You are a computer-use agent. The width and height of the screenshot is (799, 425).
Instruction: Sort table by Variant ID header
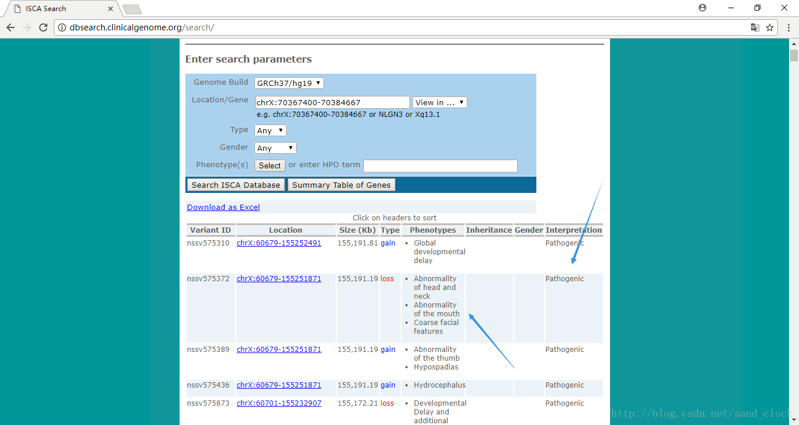tap(211, 230)
